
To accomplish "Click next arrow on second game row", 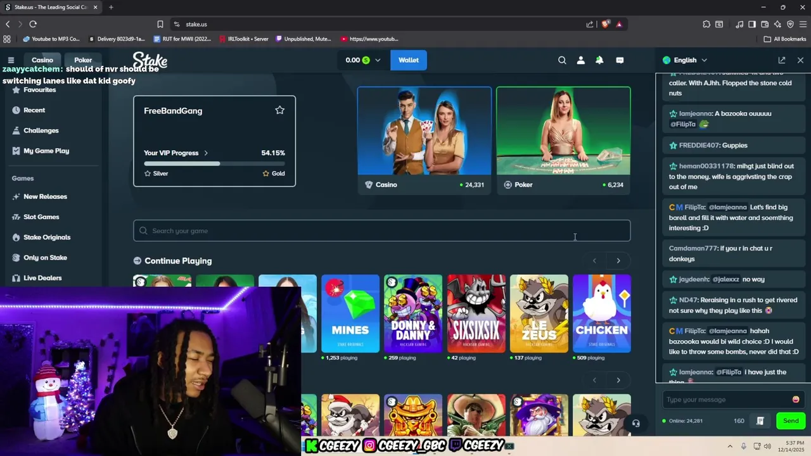I will [618, 380].
